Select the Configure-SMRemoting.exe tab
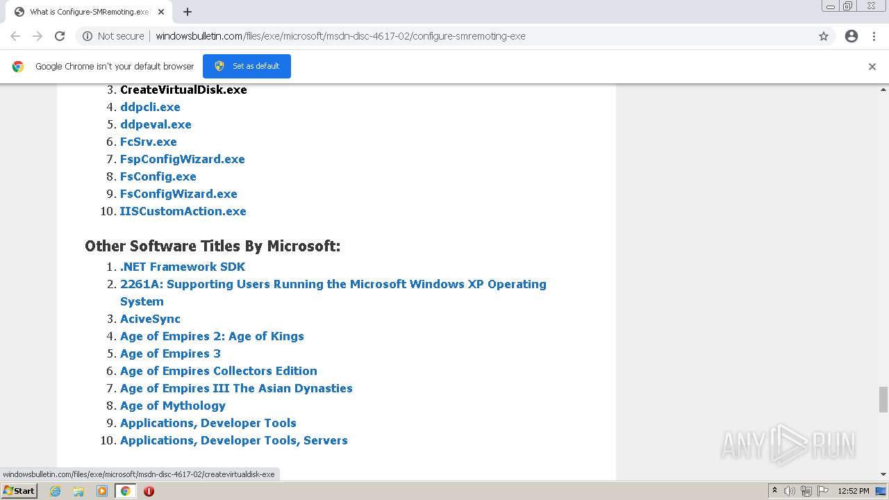 click(89, 12)
